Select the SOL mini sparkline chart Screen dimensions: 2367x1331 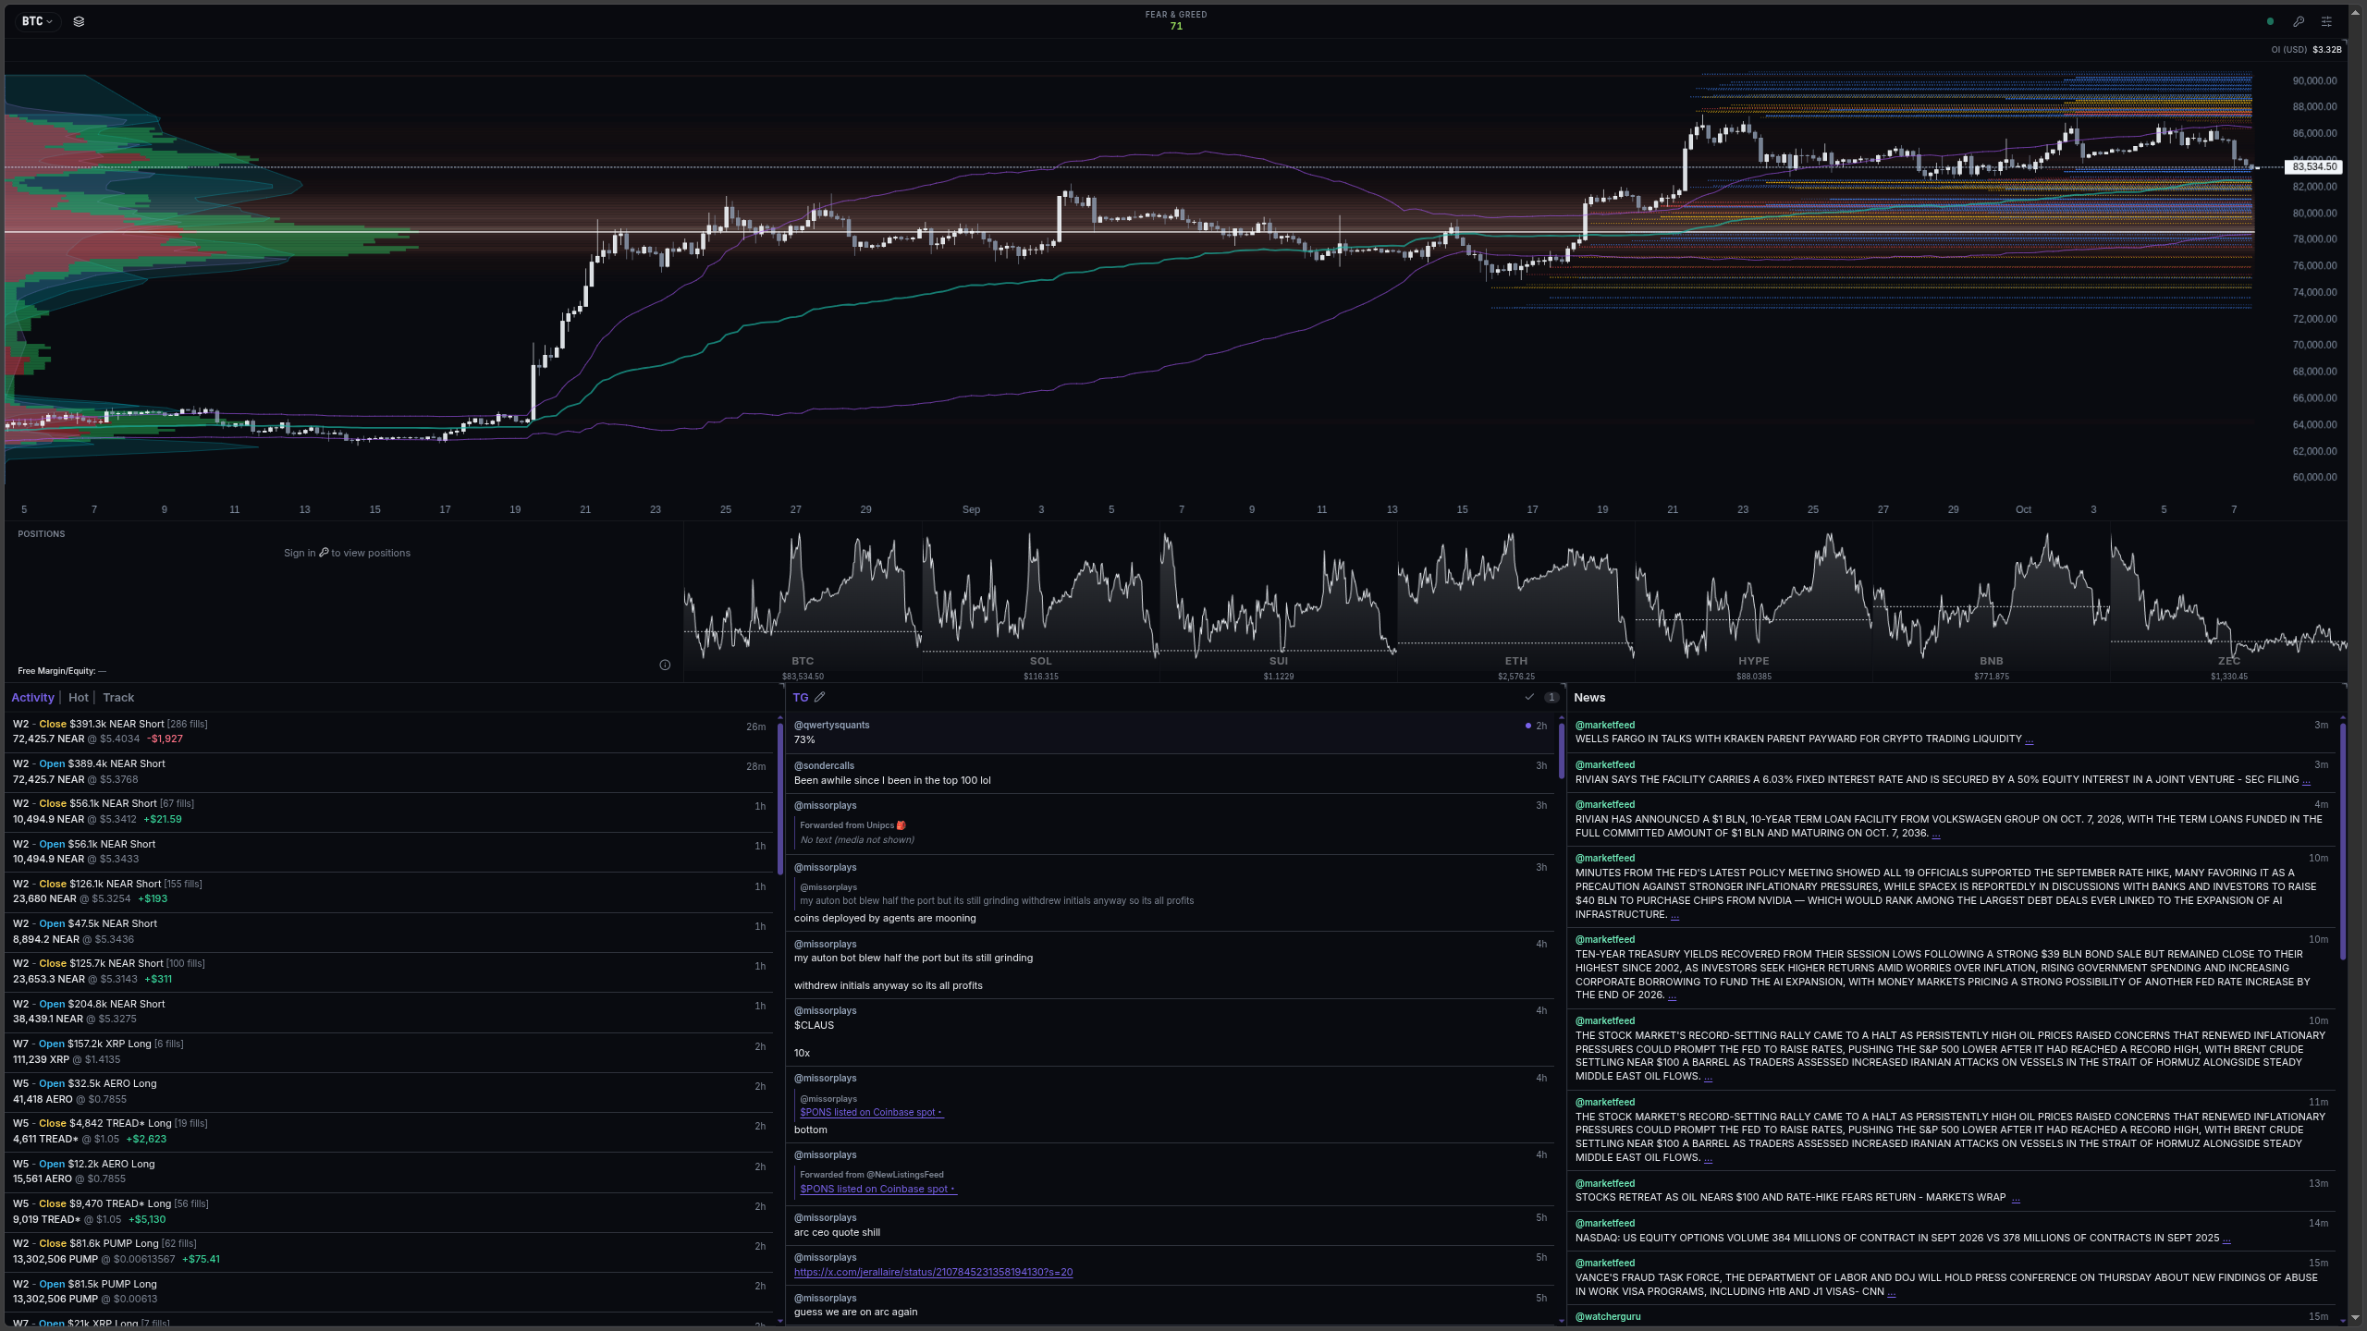point(1040,603)
